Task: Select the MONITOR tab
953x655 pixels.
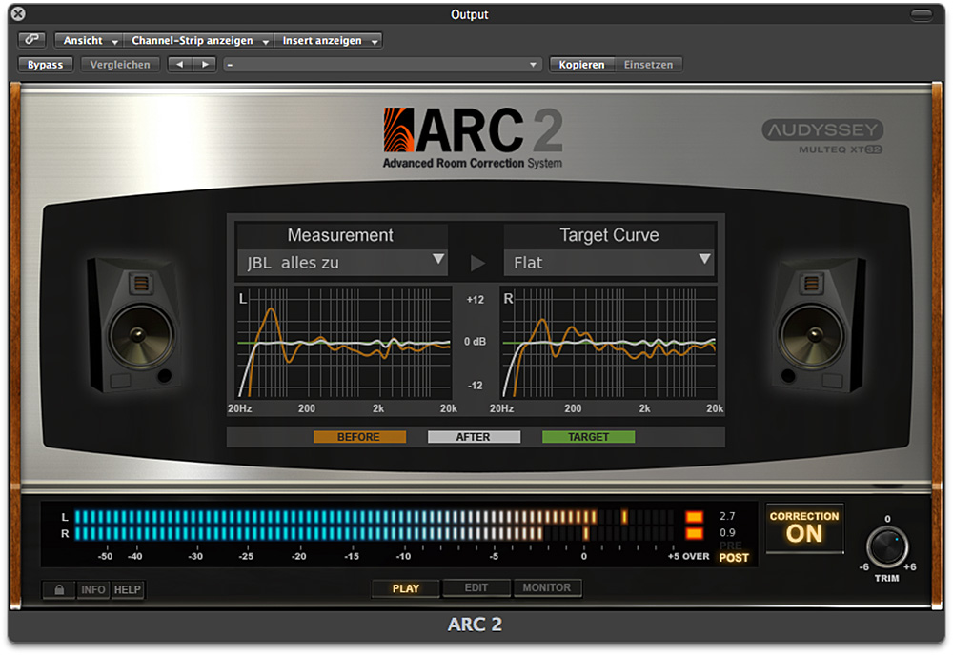Action: (547, 588)
